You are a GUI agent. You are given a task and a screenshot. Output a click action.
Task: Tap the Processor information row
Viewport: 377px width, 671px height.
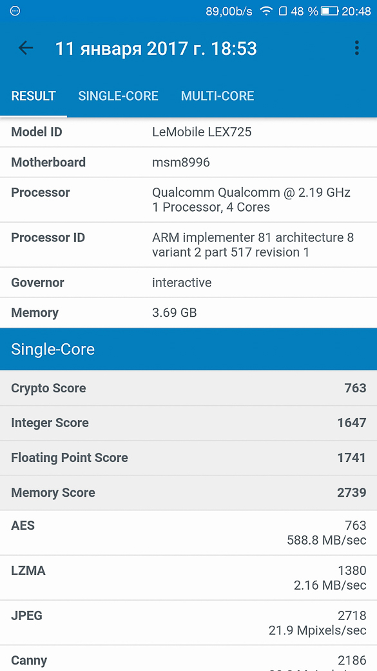pos(188,200)
